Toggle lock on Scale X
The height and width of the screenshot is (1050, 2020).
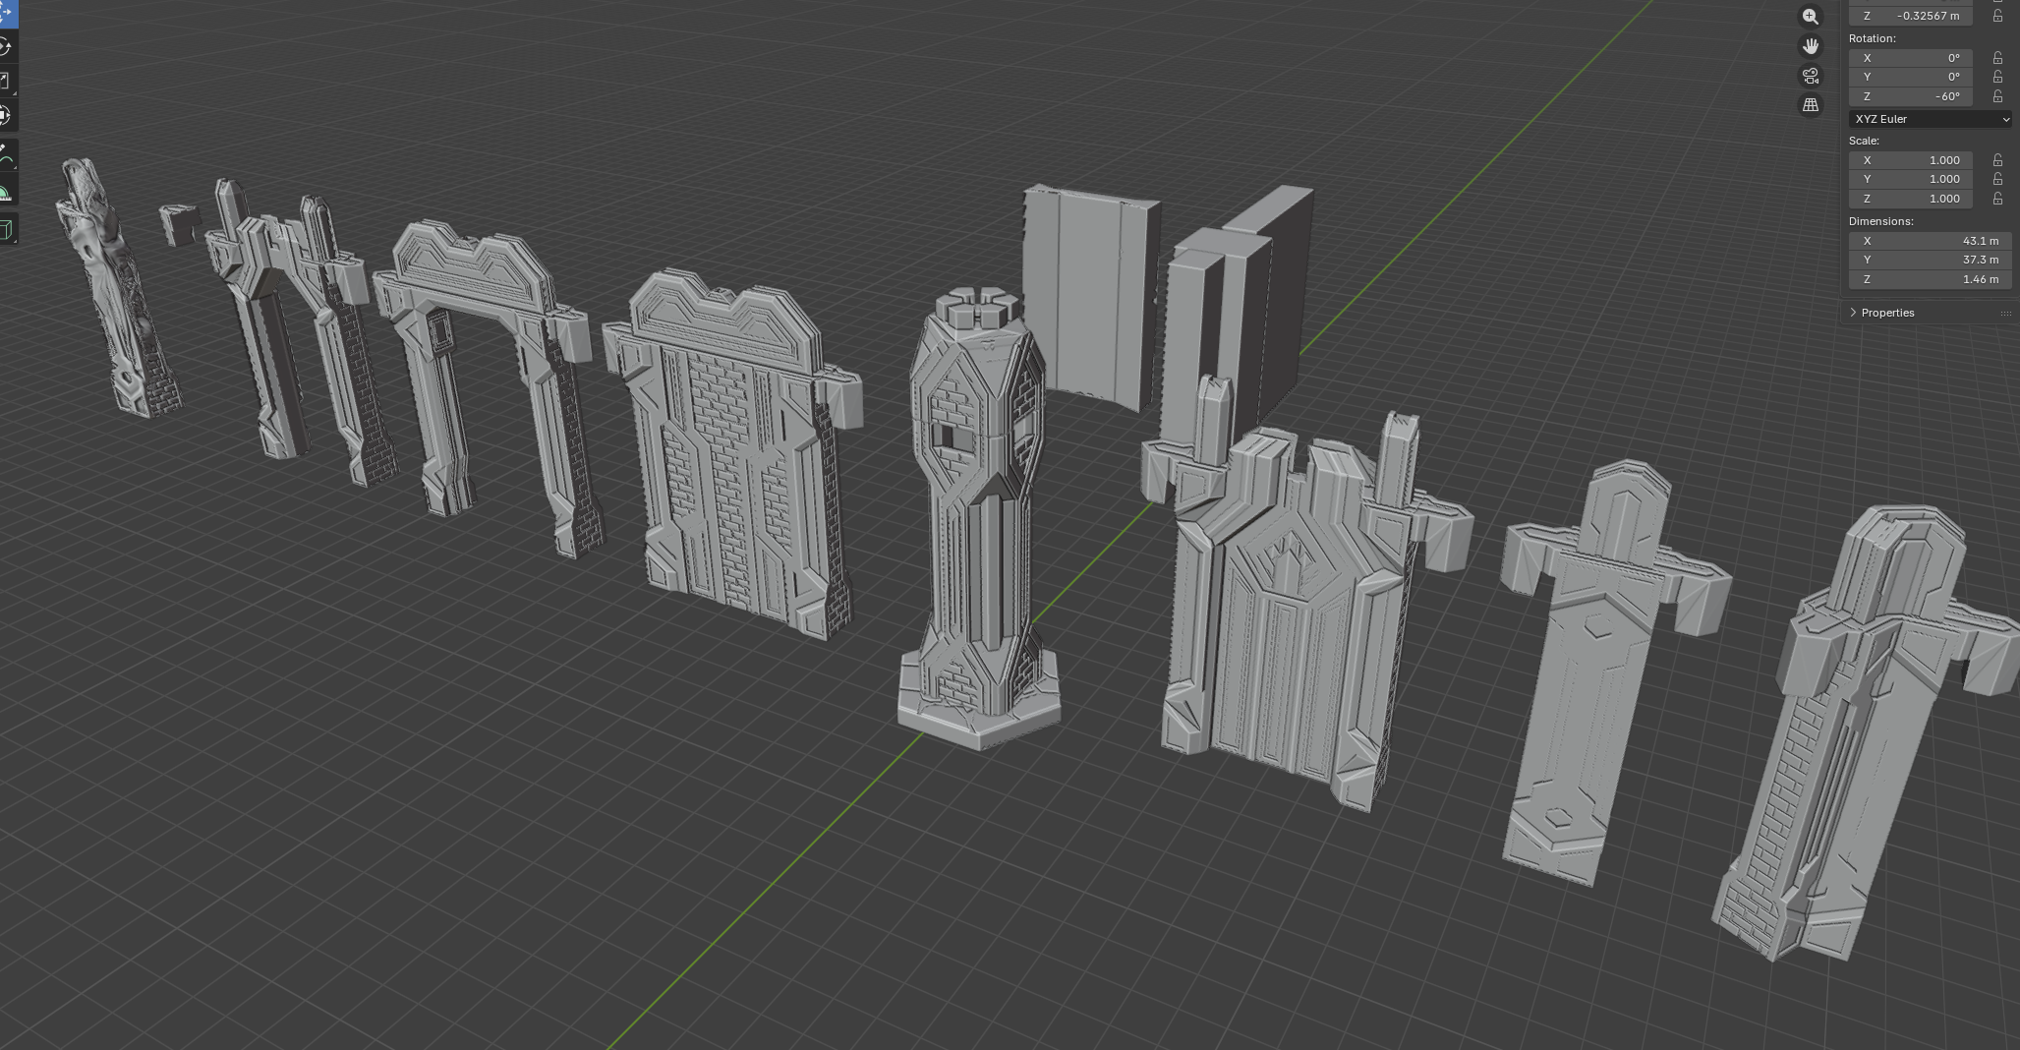click(1997, 160)
